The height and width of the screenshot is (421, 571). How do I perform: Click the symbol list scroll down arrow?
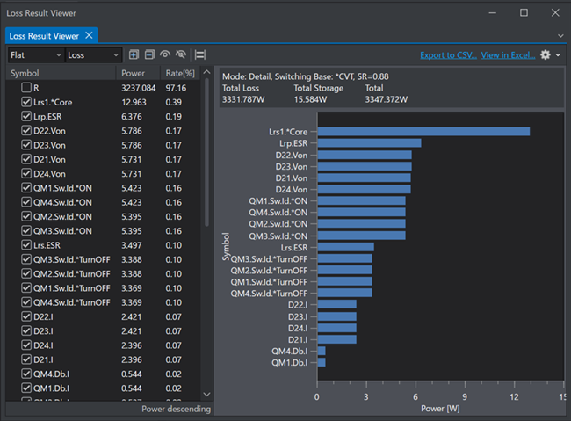[207, 395]
